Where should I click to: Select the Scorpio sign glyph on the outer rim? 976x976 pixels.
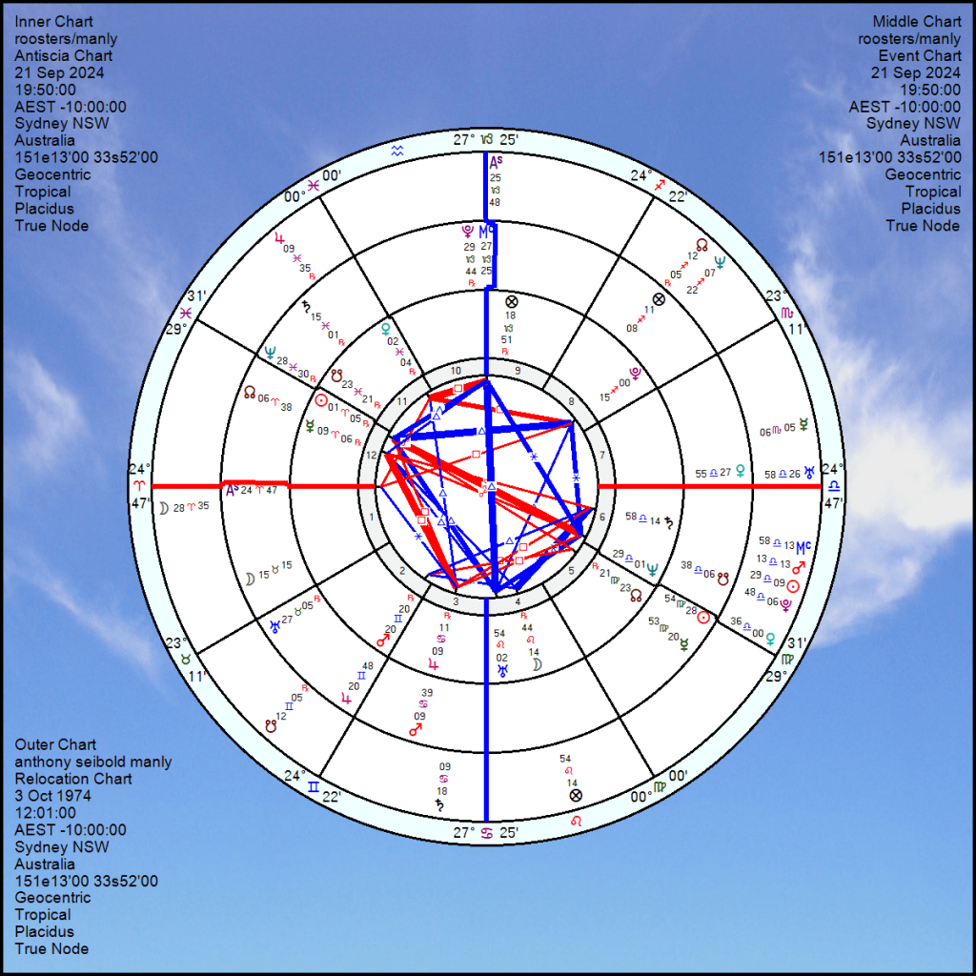[x=786, y=312]
